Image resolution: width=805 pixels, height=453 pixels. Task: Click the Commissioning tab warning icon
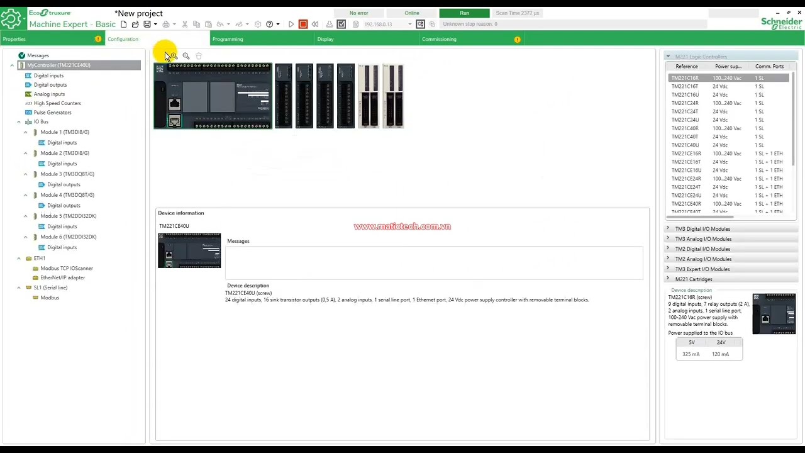tap(518, 40)
